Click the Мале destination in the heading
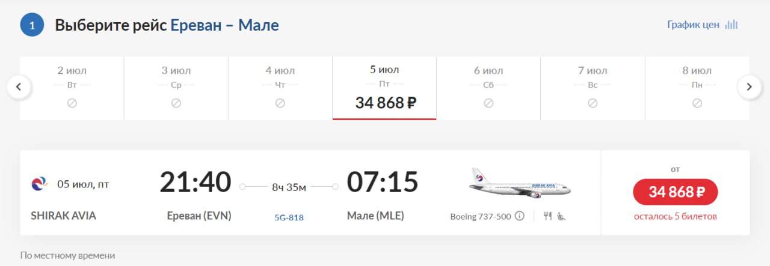The image size is (770, 266). pos(259,25)
